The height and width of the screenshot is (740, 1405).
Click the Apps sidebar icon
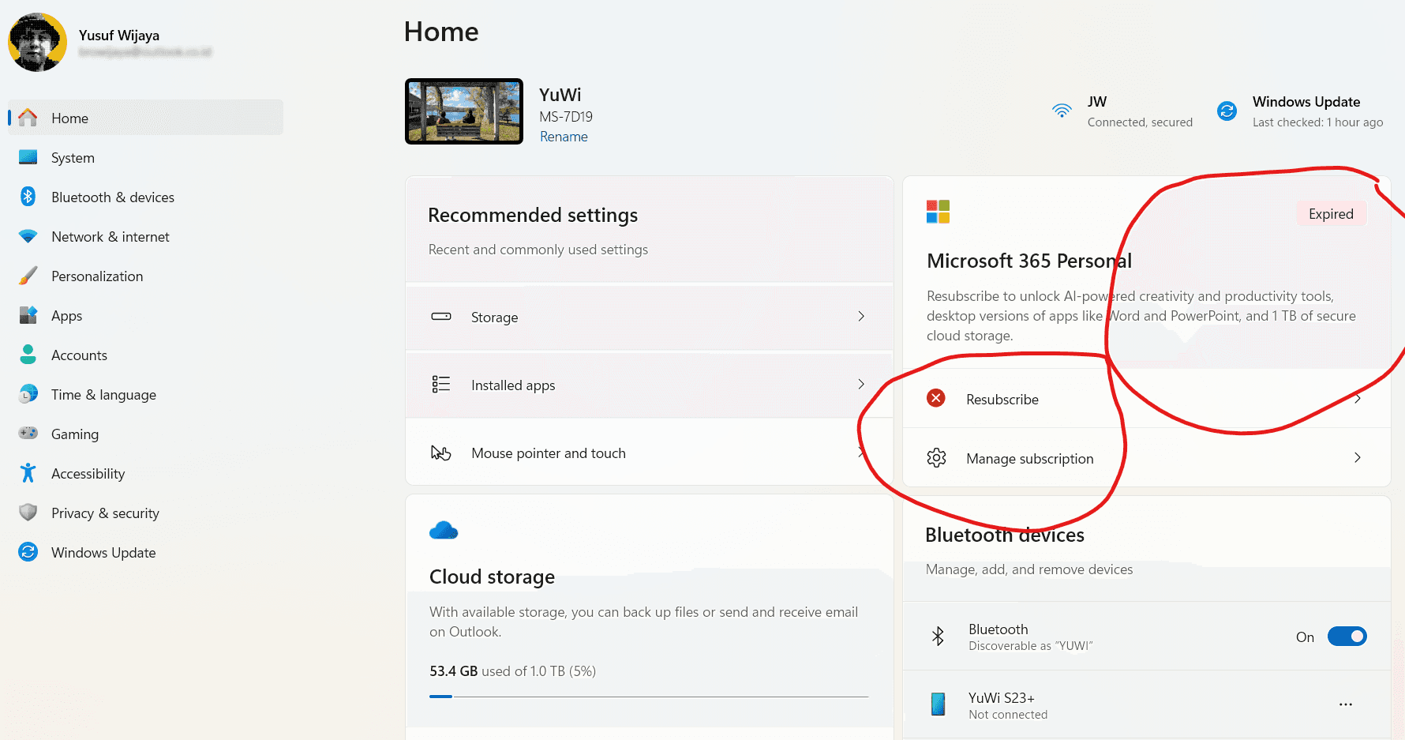(x=28, y=315)
